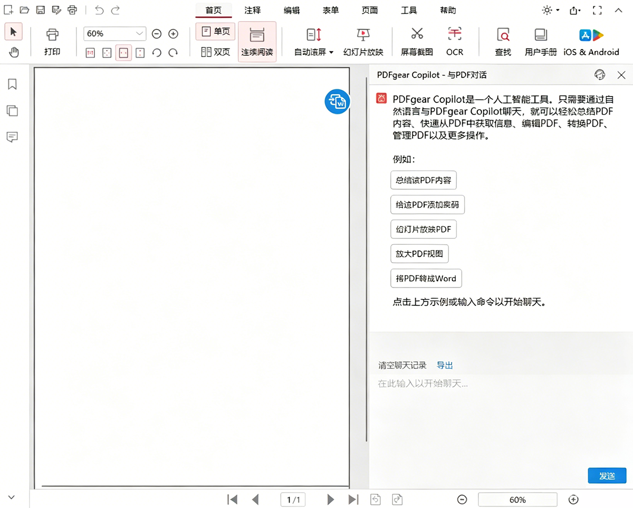Open the brightness theme dropdown

pyautogui.click(x=551, y=10)
